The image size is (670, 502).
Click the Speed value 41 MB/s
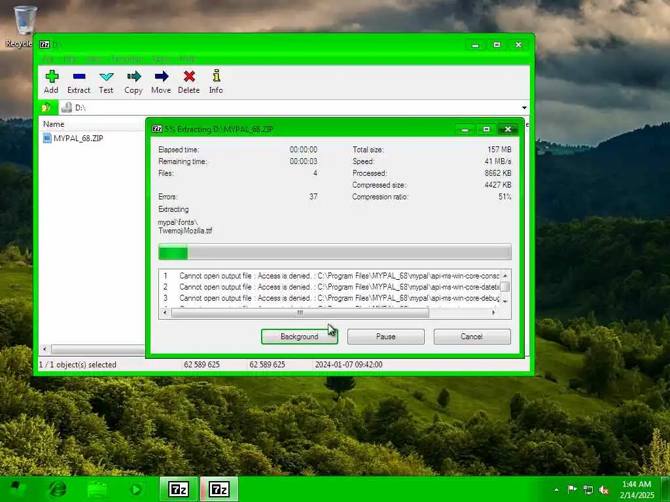pyautogui.click(x=498, y=161)
